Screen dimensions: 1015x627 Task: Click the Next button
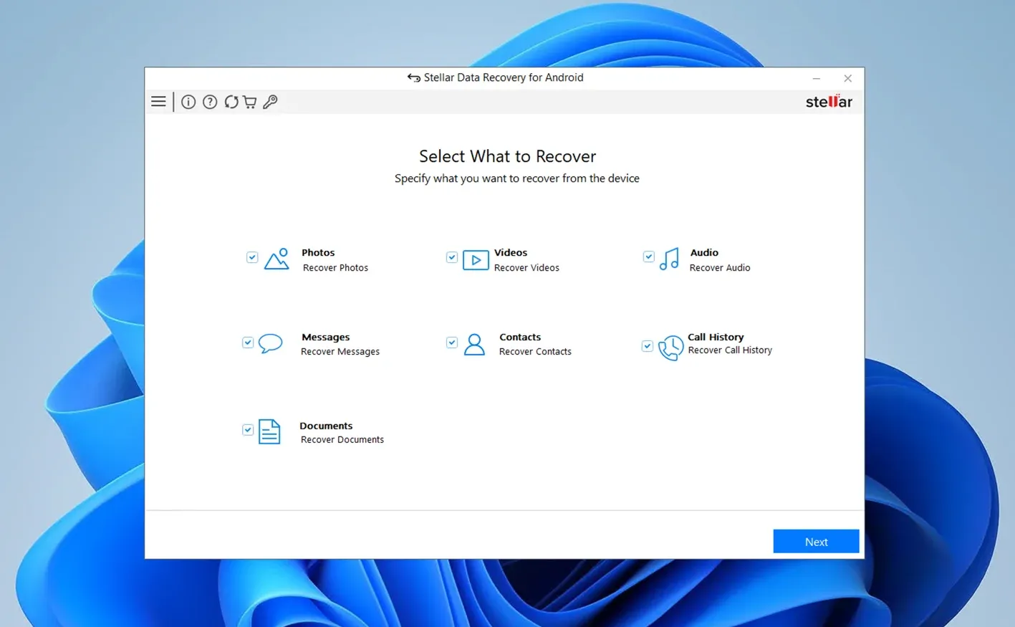816,541
